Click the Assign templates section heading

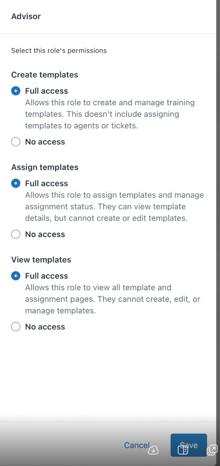pos(45,167)
